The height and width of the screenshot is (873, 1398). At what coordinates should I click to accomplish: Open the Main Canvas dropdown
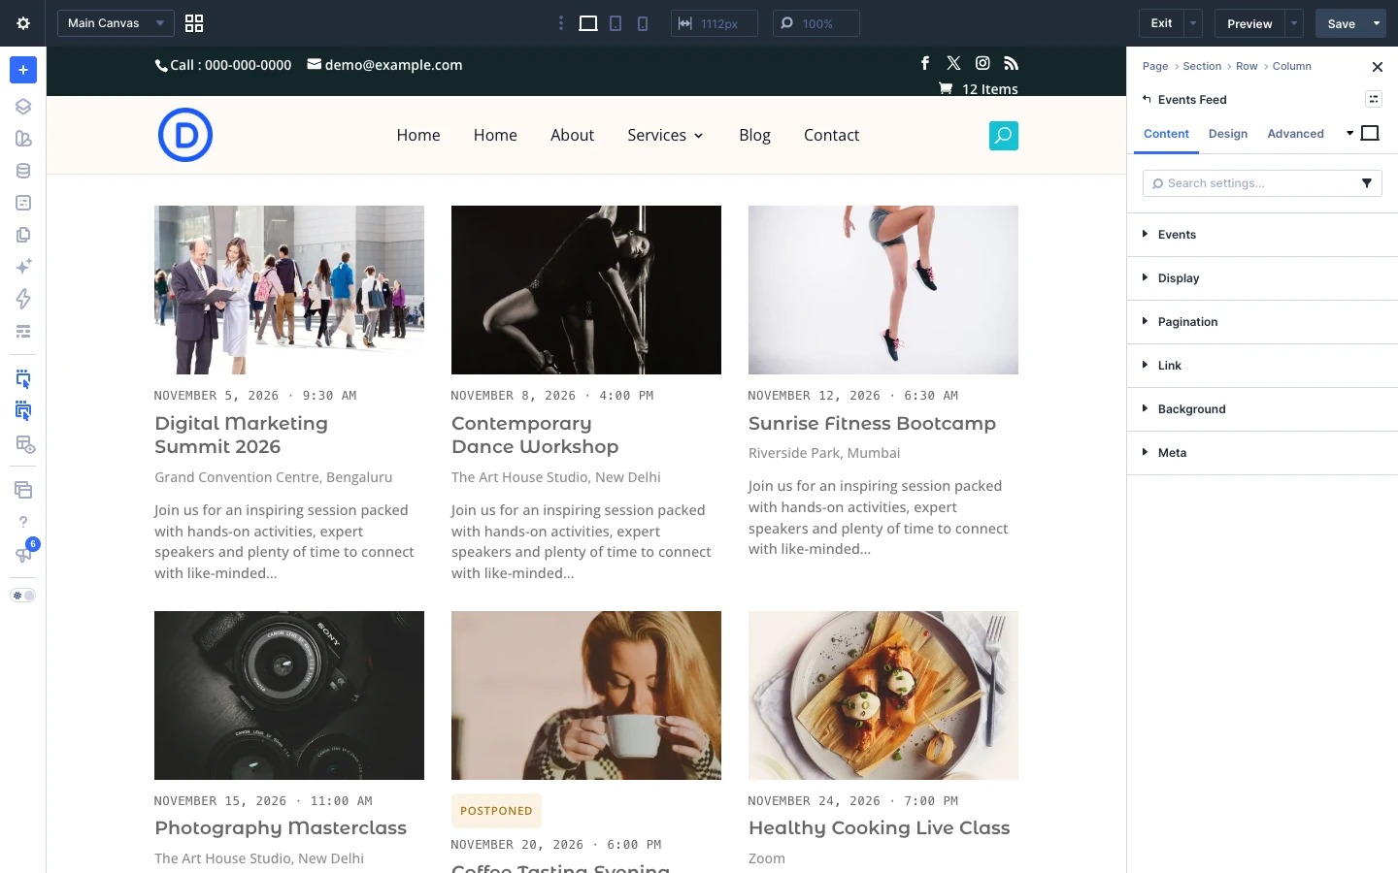[116, 23]
